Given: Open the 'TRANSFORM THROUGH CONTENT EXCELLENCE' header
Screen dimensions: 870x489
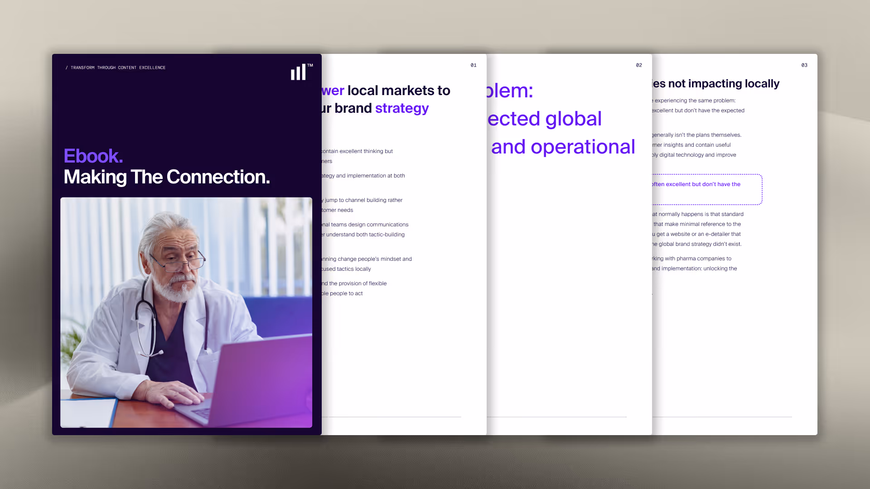Looking at the screenshot, I should [118, 67].
